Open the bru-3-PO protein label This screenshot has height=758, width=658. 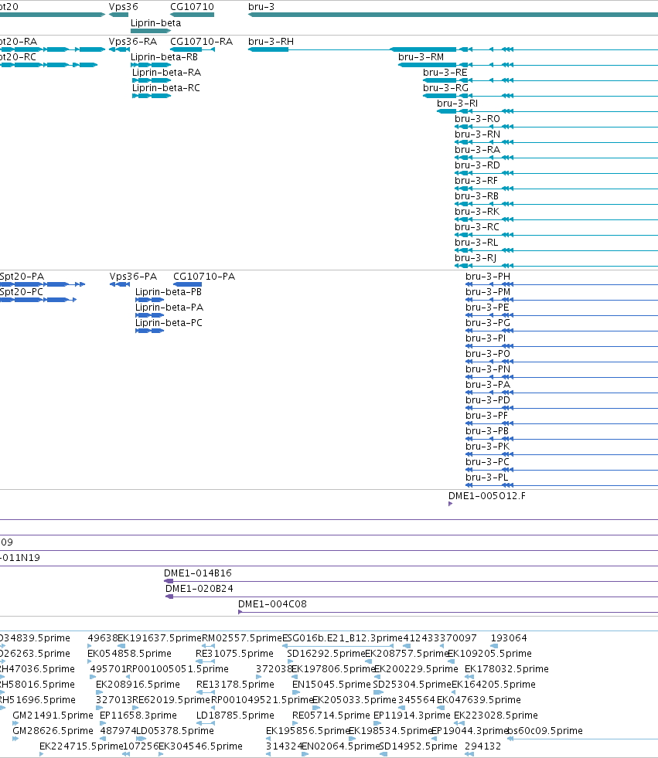[488, 354]
